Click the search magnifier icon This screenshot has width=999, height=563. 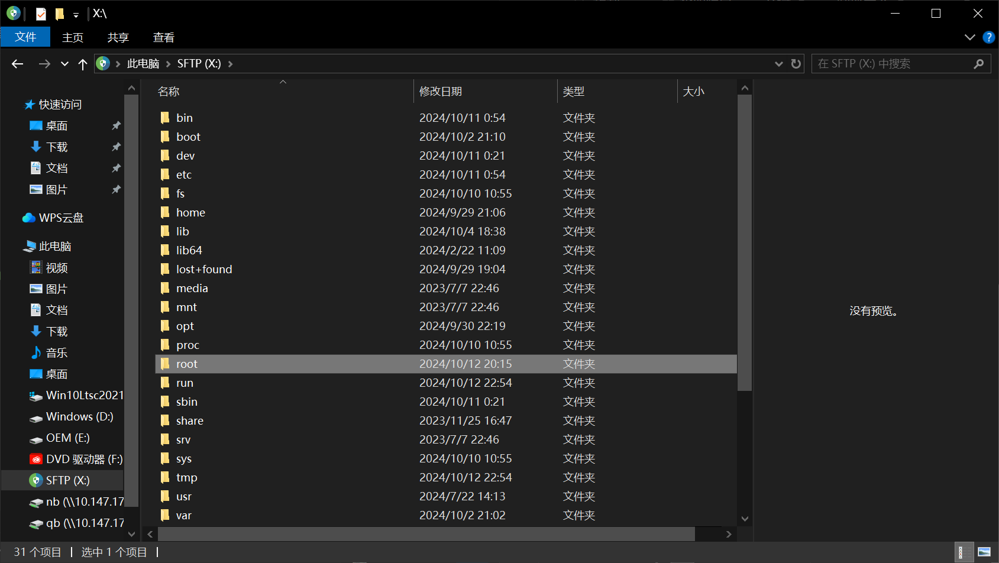point(979,64)
